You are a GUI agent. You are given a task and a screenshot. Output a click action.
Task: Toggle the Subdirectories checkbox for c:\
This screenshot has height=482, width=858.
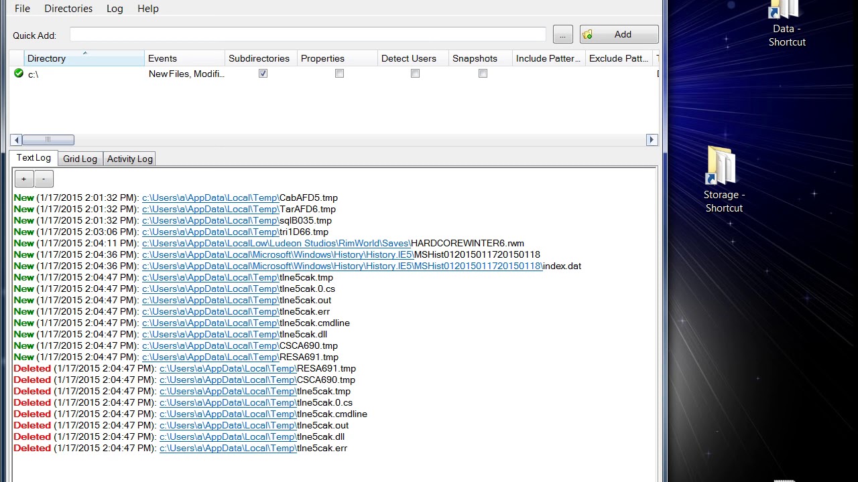click(263, 74)
